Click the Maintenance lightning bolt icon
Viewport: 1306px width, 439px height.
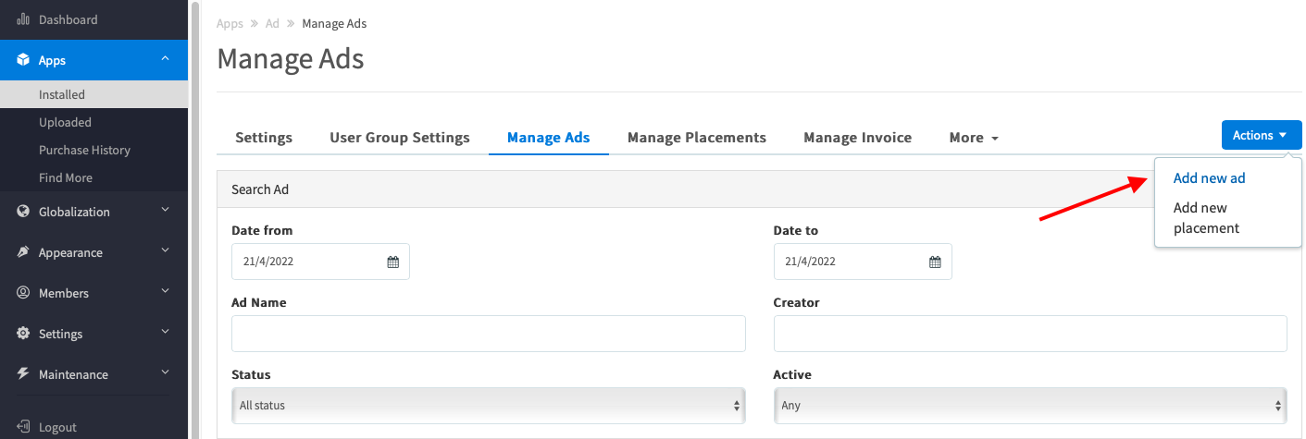[x=23, y=374]
